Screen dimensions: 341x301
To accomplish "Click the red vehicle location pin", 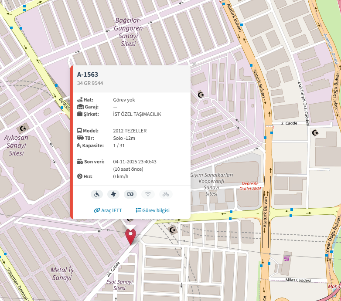I will tap(130, 237).
